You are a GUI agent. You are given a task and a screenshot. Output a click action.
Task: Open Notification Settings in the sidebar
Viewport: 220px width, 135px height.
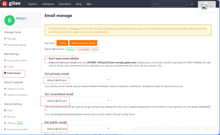(17, 45)
